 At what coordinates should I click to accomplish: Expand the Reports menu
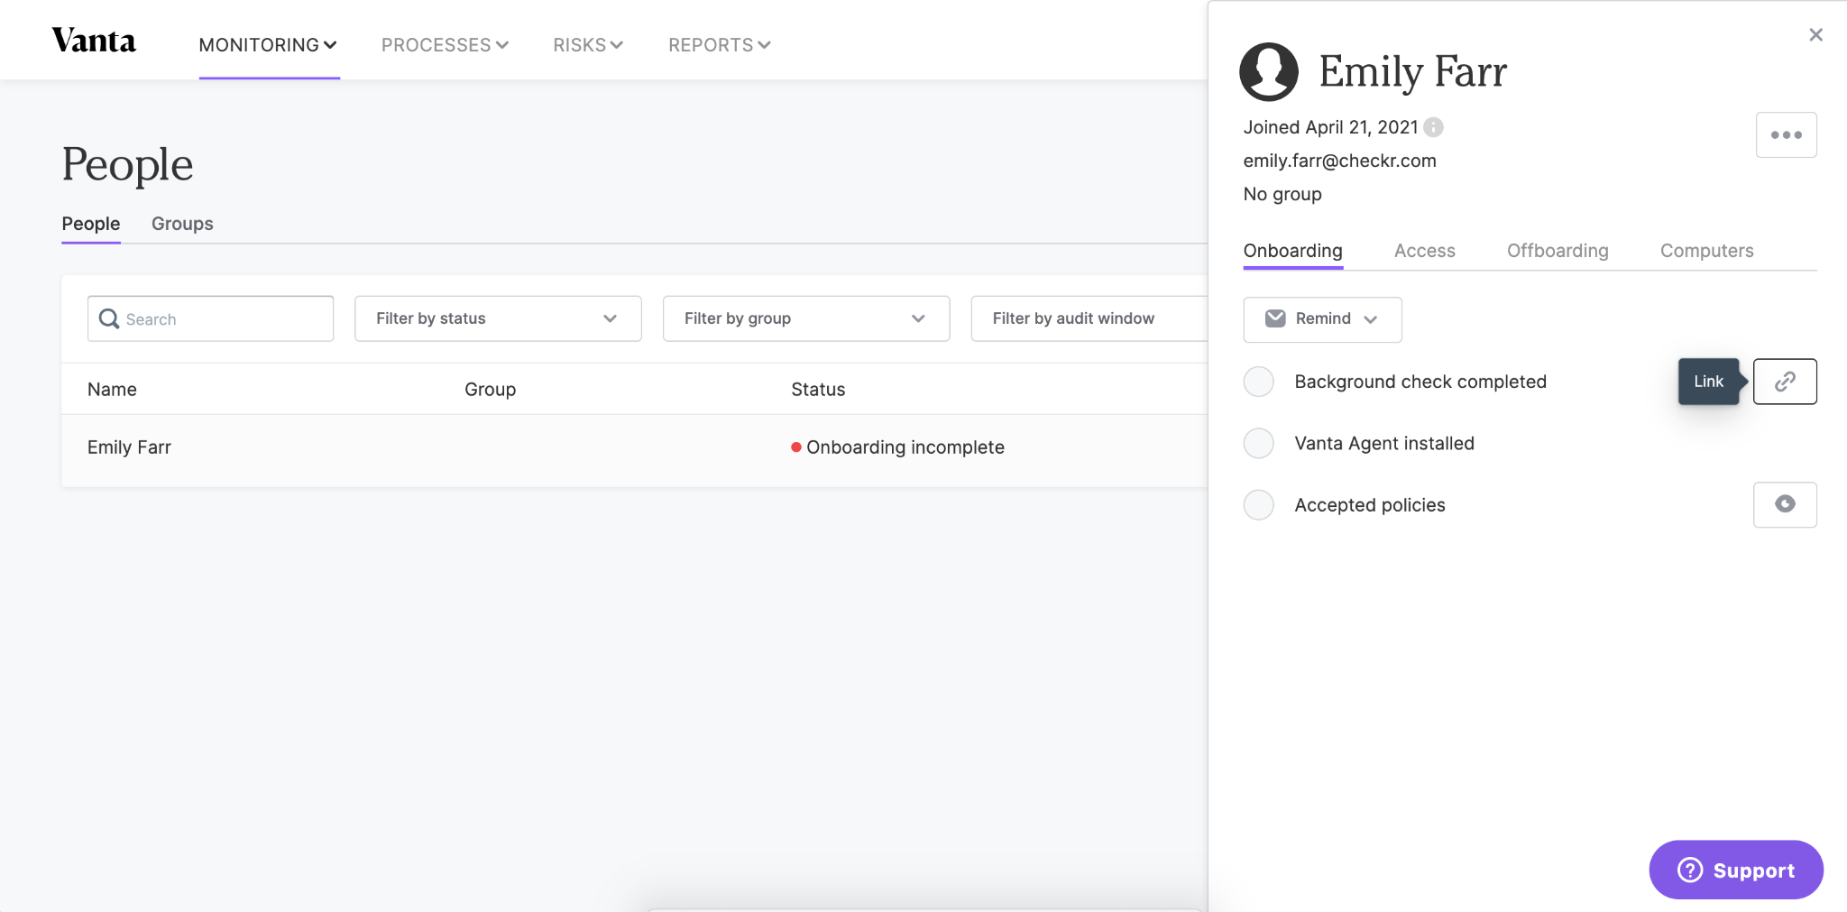719,45
